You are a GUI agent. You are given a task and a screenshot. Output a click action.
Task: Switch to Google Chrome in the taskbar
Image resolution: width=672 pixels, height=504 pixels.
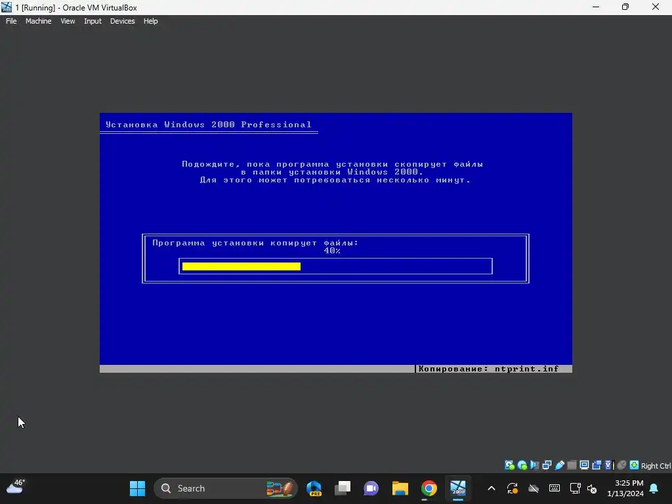[429, 488]
